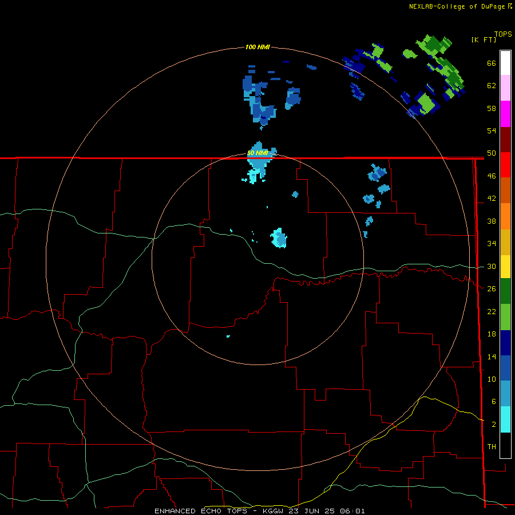This screenshot has width=515, height=515.
Task: Click the 66 value in legend scale
Action: pos(492,63)
